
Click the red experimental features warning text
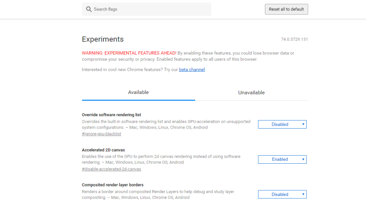point(129,53)
